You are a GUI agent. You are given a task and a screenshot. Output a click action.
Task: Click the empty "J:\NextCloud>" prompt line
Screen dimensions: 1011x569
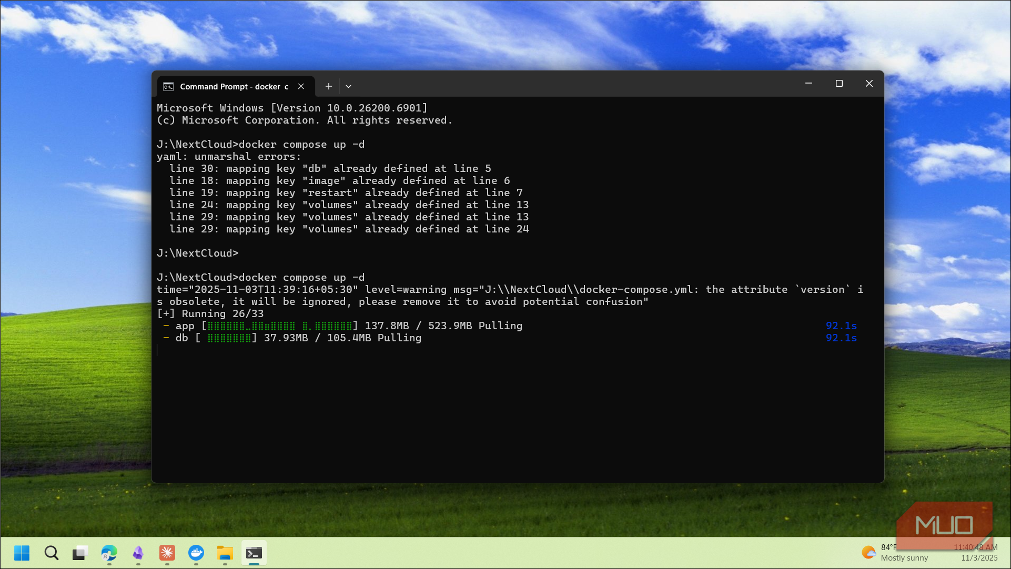[198, 253]
